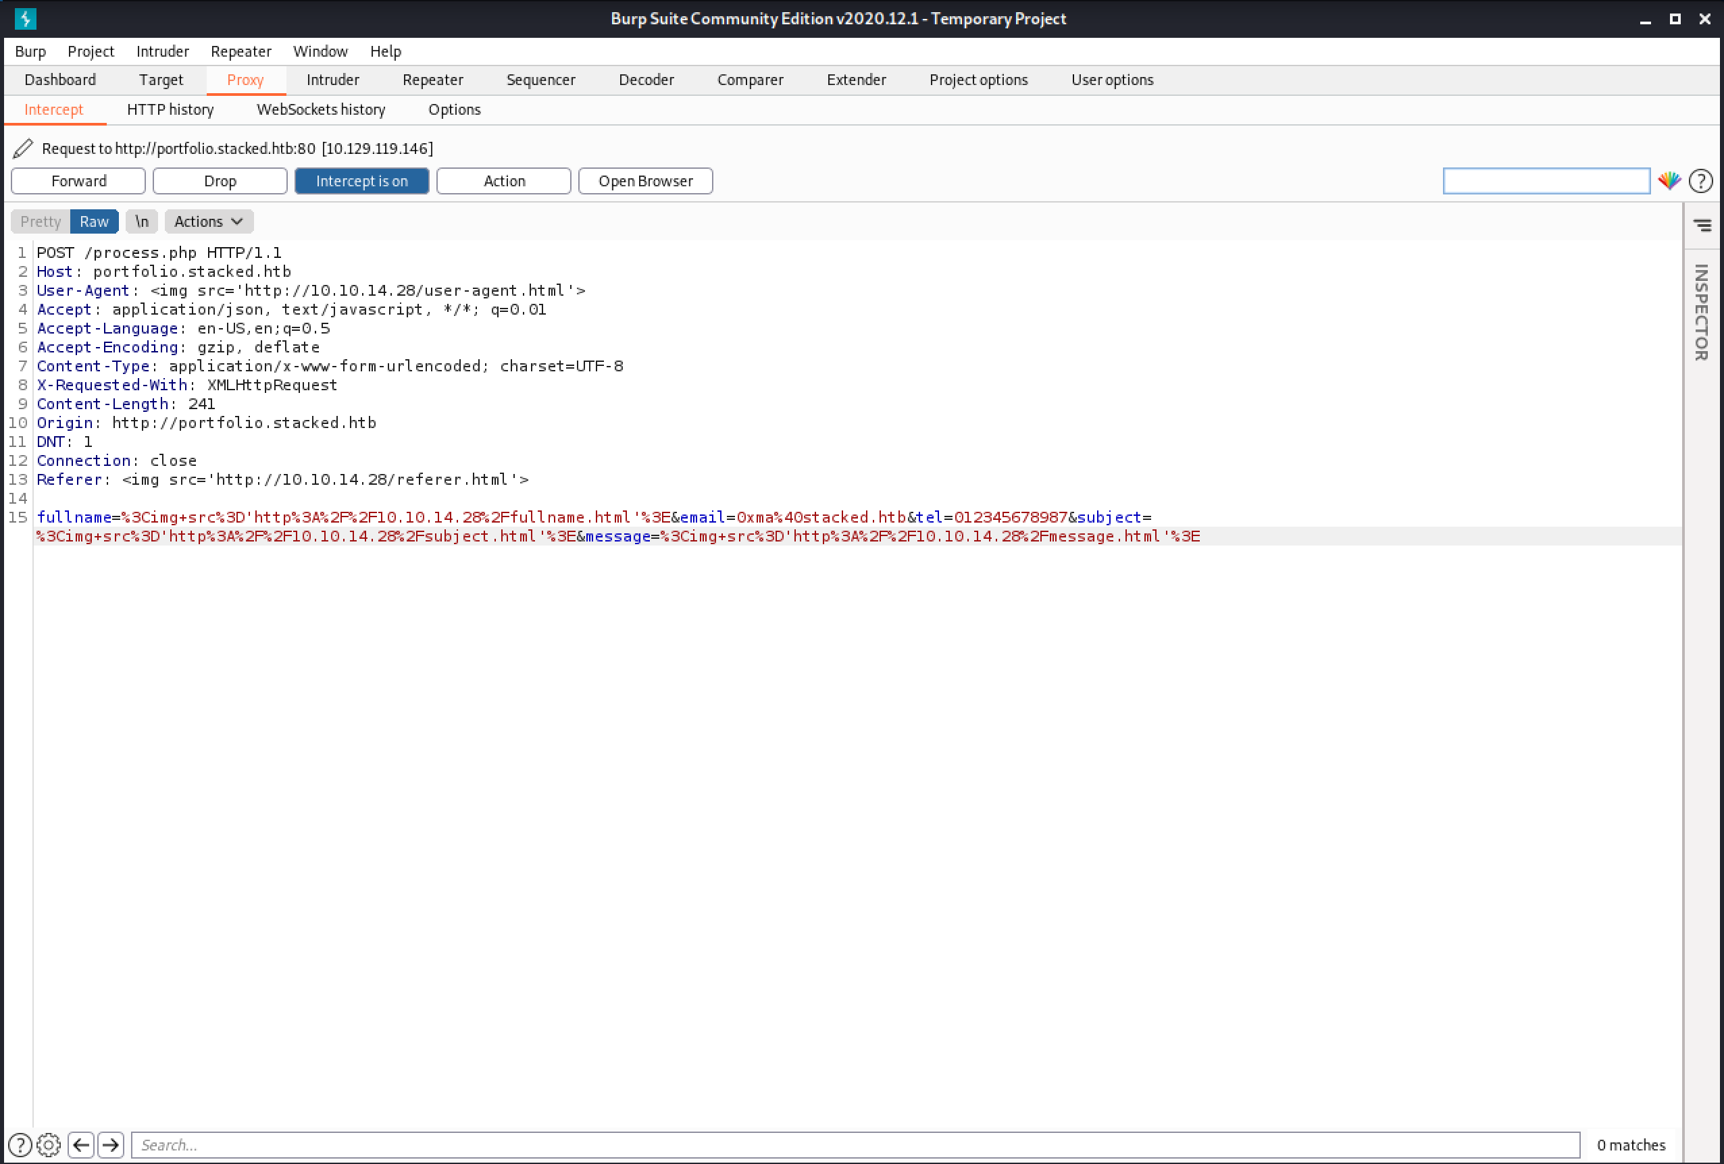
Task: Open HTTP history sub-tab
Action: [x=171, y=110]
